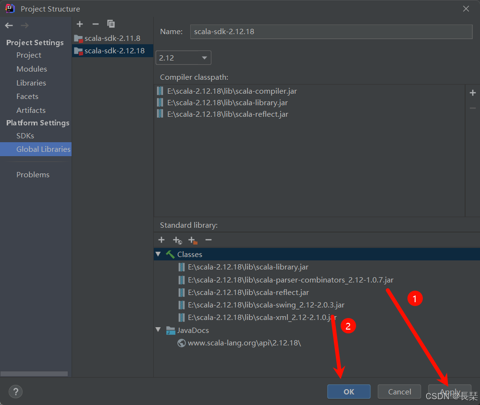
Task: Click inside the Name input field
Action: point(332,32)
